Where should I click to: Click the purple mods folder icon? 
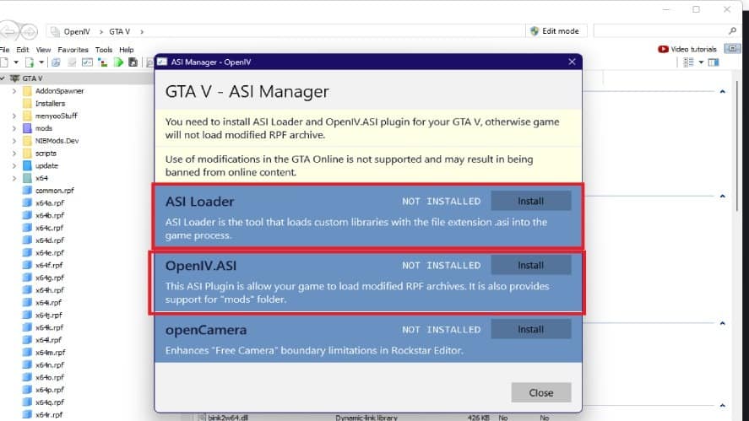27,128
